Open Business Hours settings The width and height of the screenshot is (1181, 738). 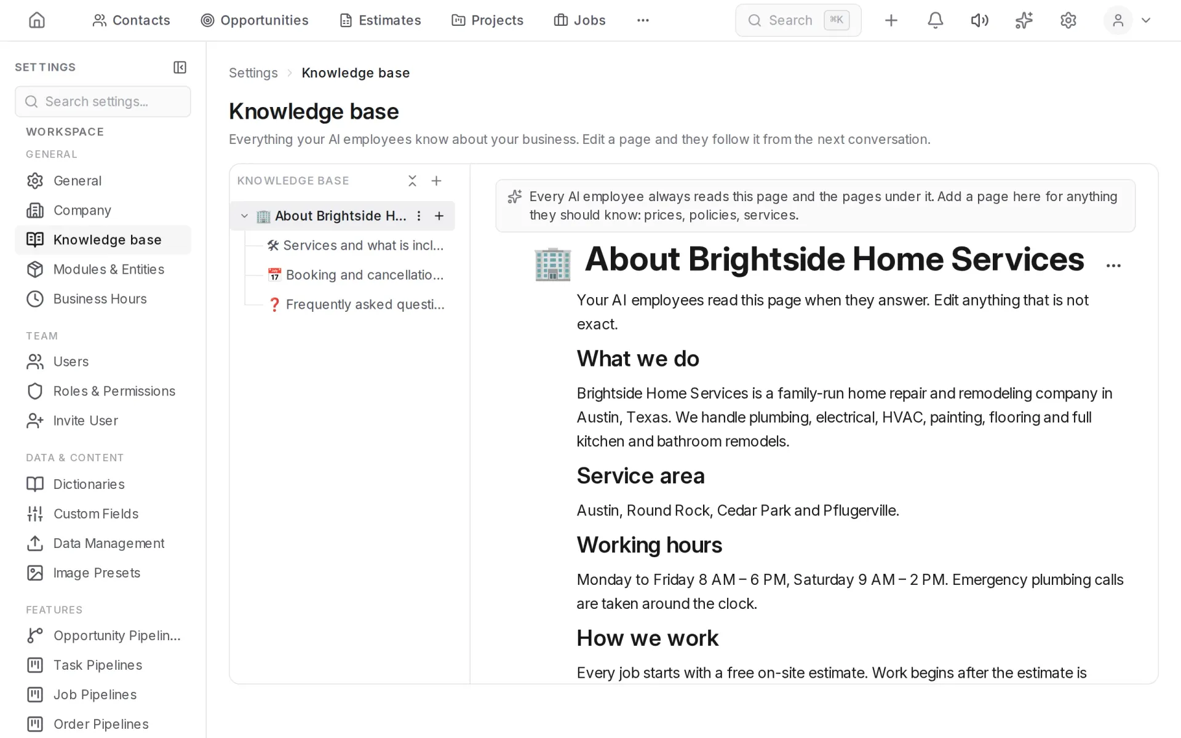click(x=103, y=299)
